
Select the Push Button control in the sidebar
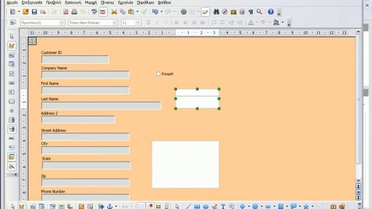12,102
